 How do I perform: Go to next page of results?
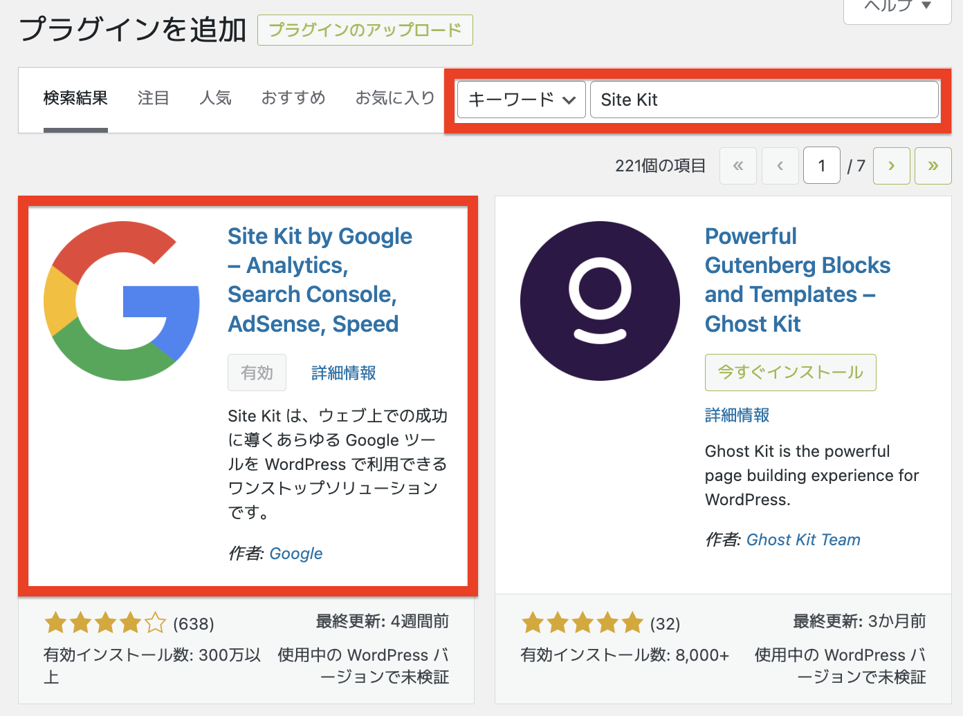891,166
